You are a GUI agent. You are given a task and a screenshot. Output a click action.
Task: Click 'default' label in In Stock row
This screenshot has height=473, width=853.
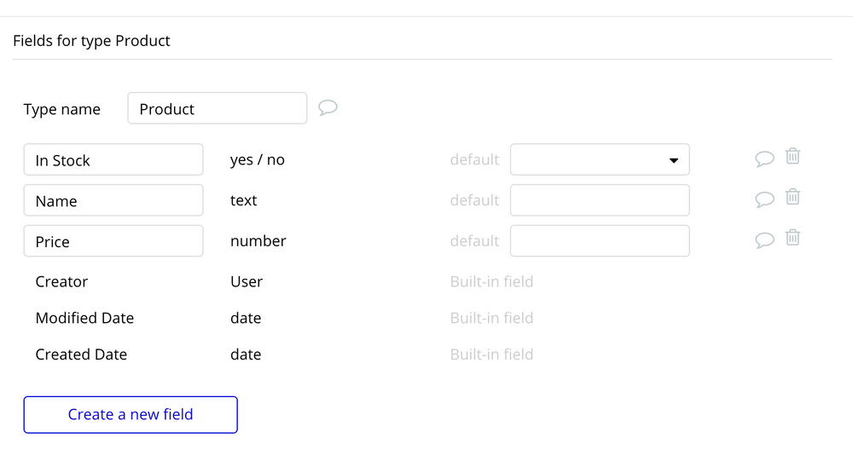click(474, 159)
